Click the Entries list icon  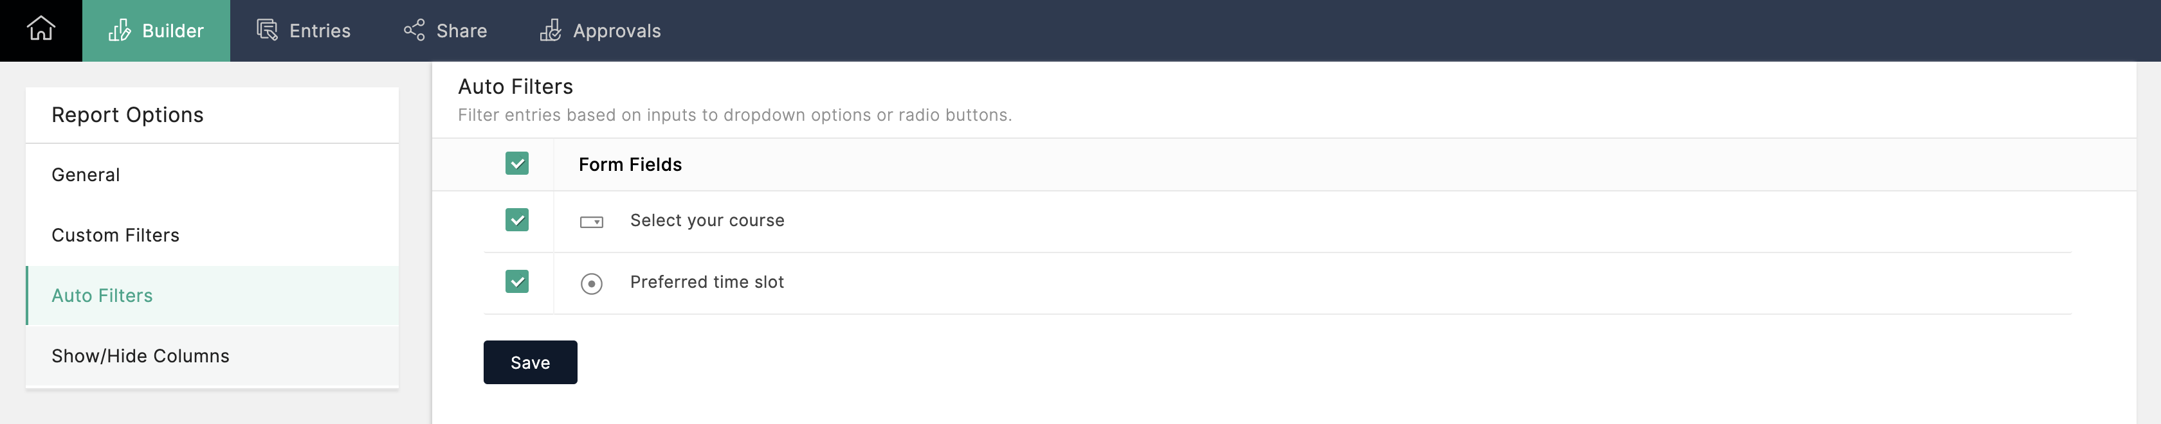point(267,30)
